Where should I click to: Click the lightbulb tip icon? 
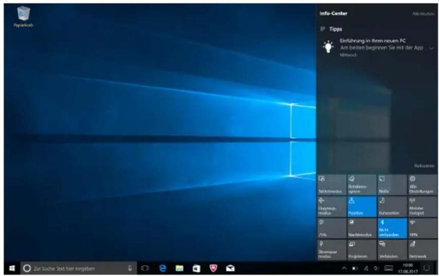pos(328,47)
